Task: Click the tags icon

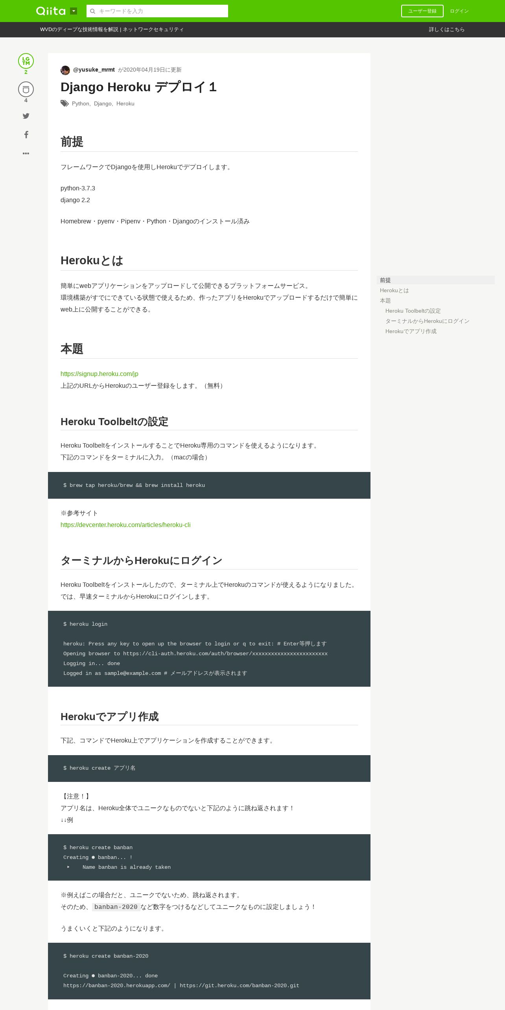Action: point(65,103)
